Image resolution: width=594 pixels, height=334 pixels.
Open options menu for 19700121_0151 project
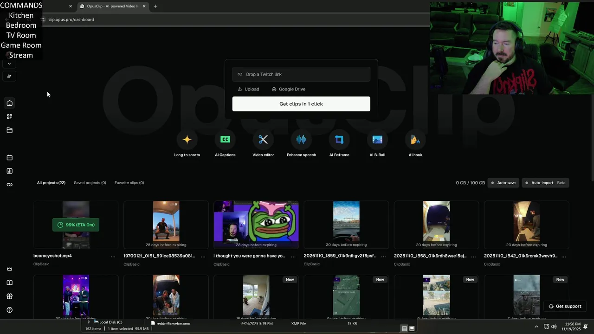tap(203, 256)
